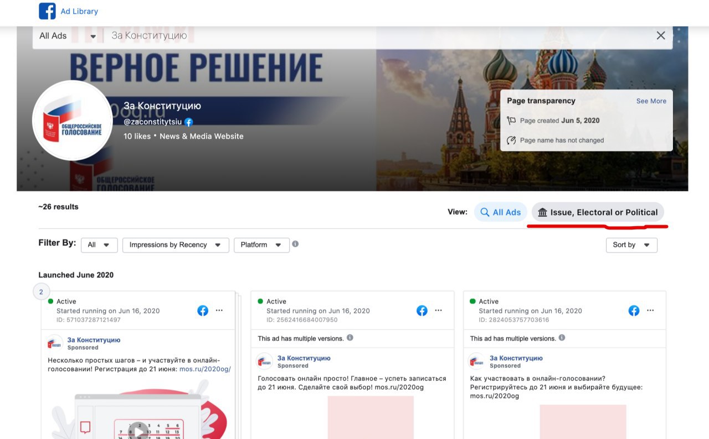Click ad image preview in third ad

(x=583, y=422)
